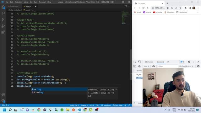The image size is (201, 113).
Task: Open the Go menu
Action: [31, 2]
